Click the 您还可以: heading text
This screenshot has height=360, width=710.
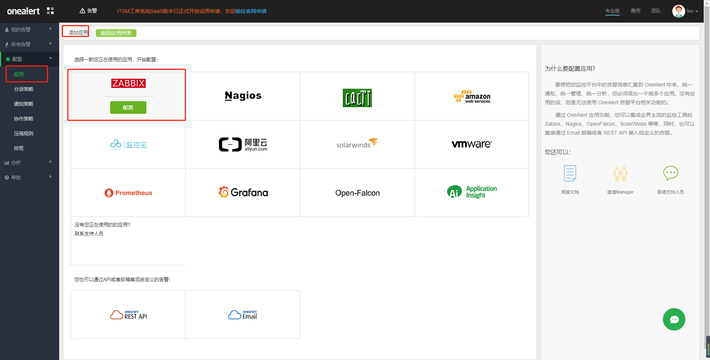pyautogui.click(x=558, y=152)
